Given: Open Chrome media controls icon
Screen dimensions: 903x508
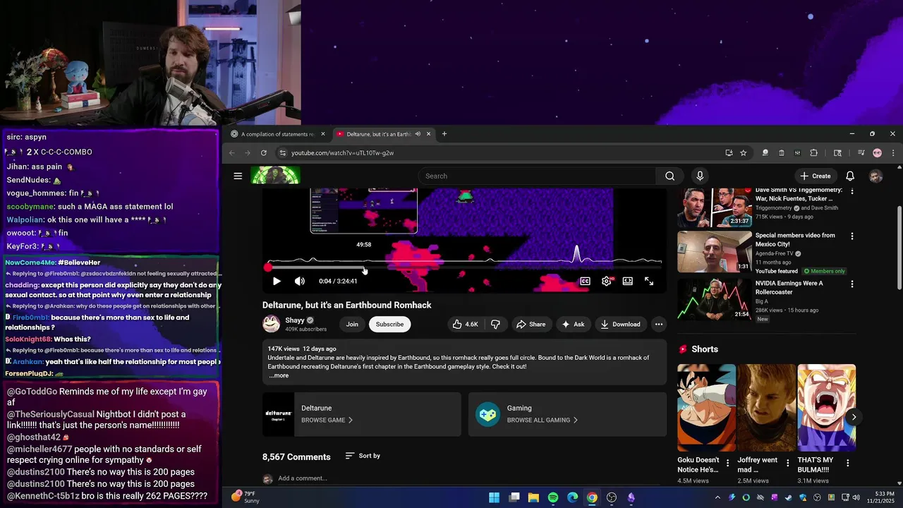Looking at the screenshot, I should pyautogui.click(x=861, y=152).
